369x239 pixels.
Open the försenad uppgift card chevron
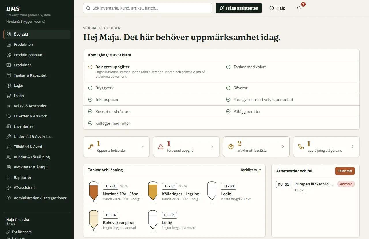(212, 147)
